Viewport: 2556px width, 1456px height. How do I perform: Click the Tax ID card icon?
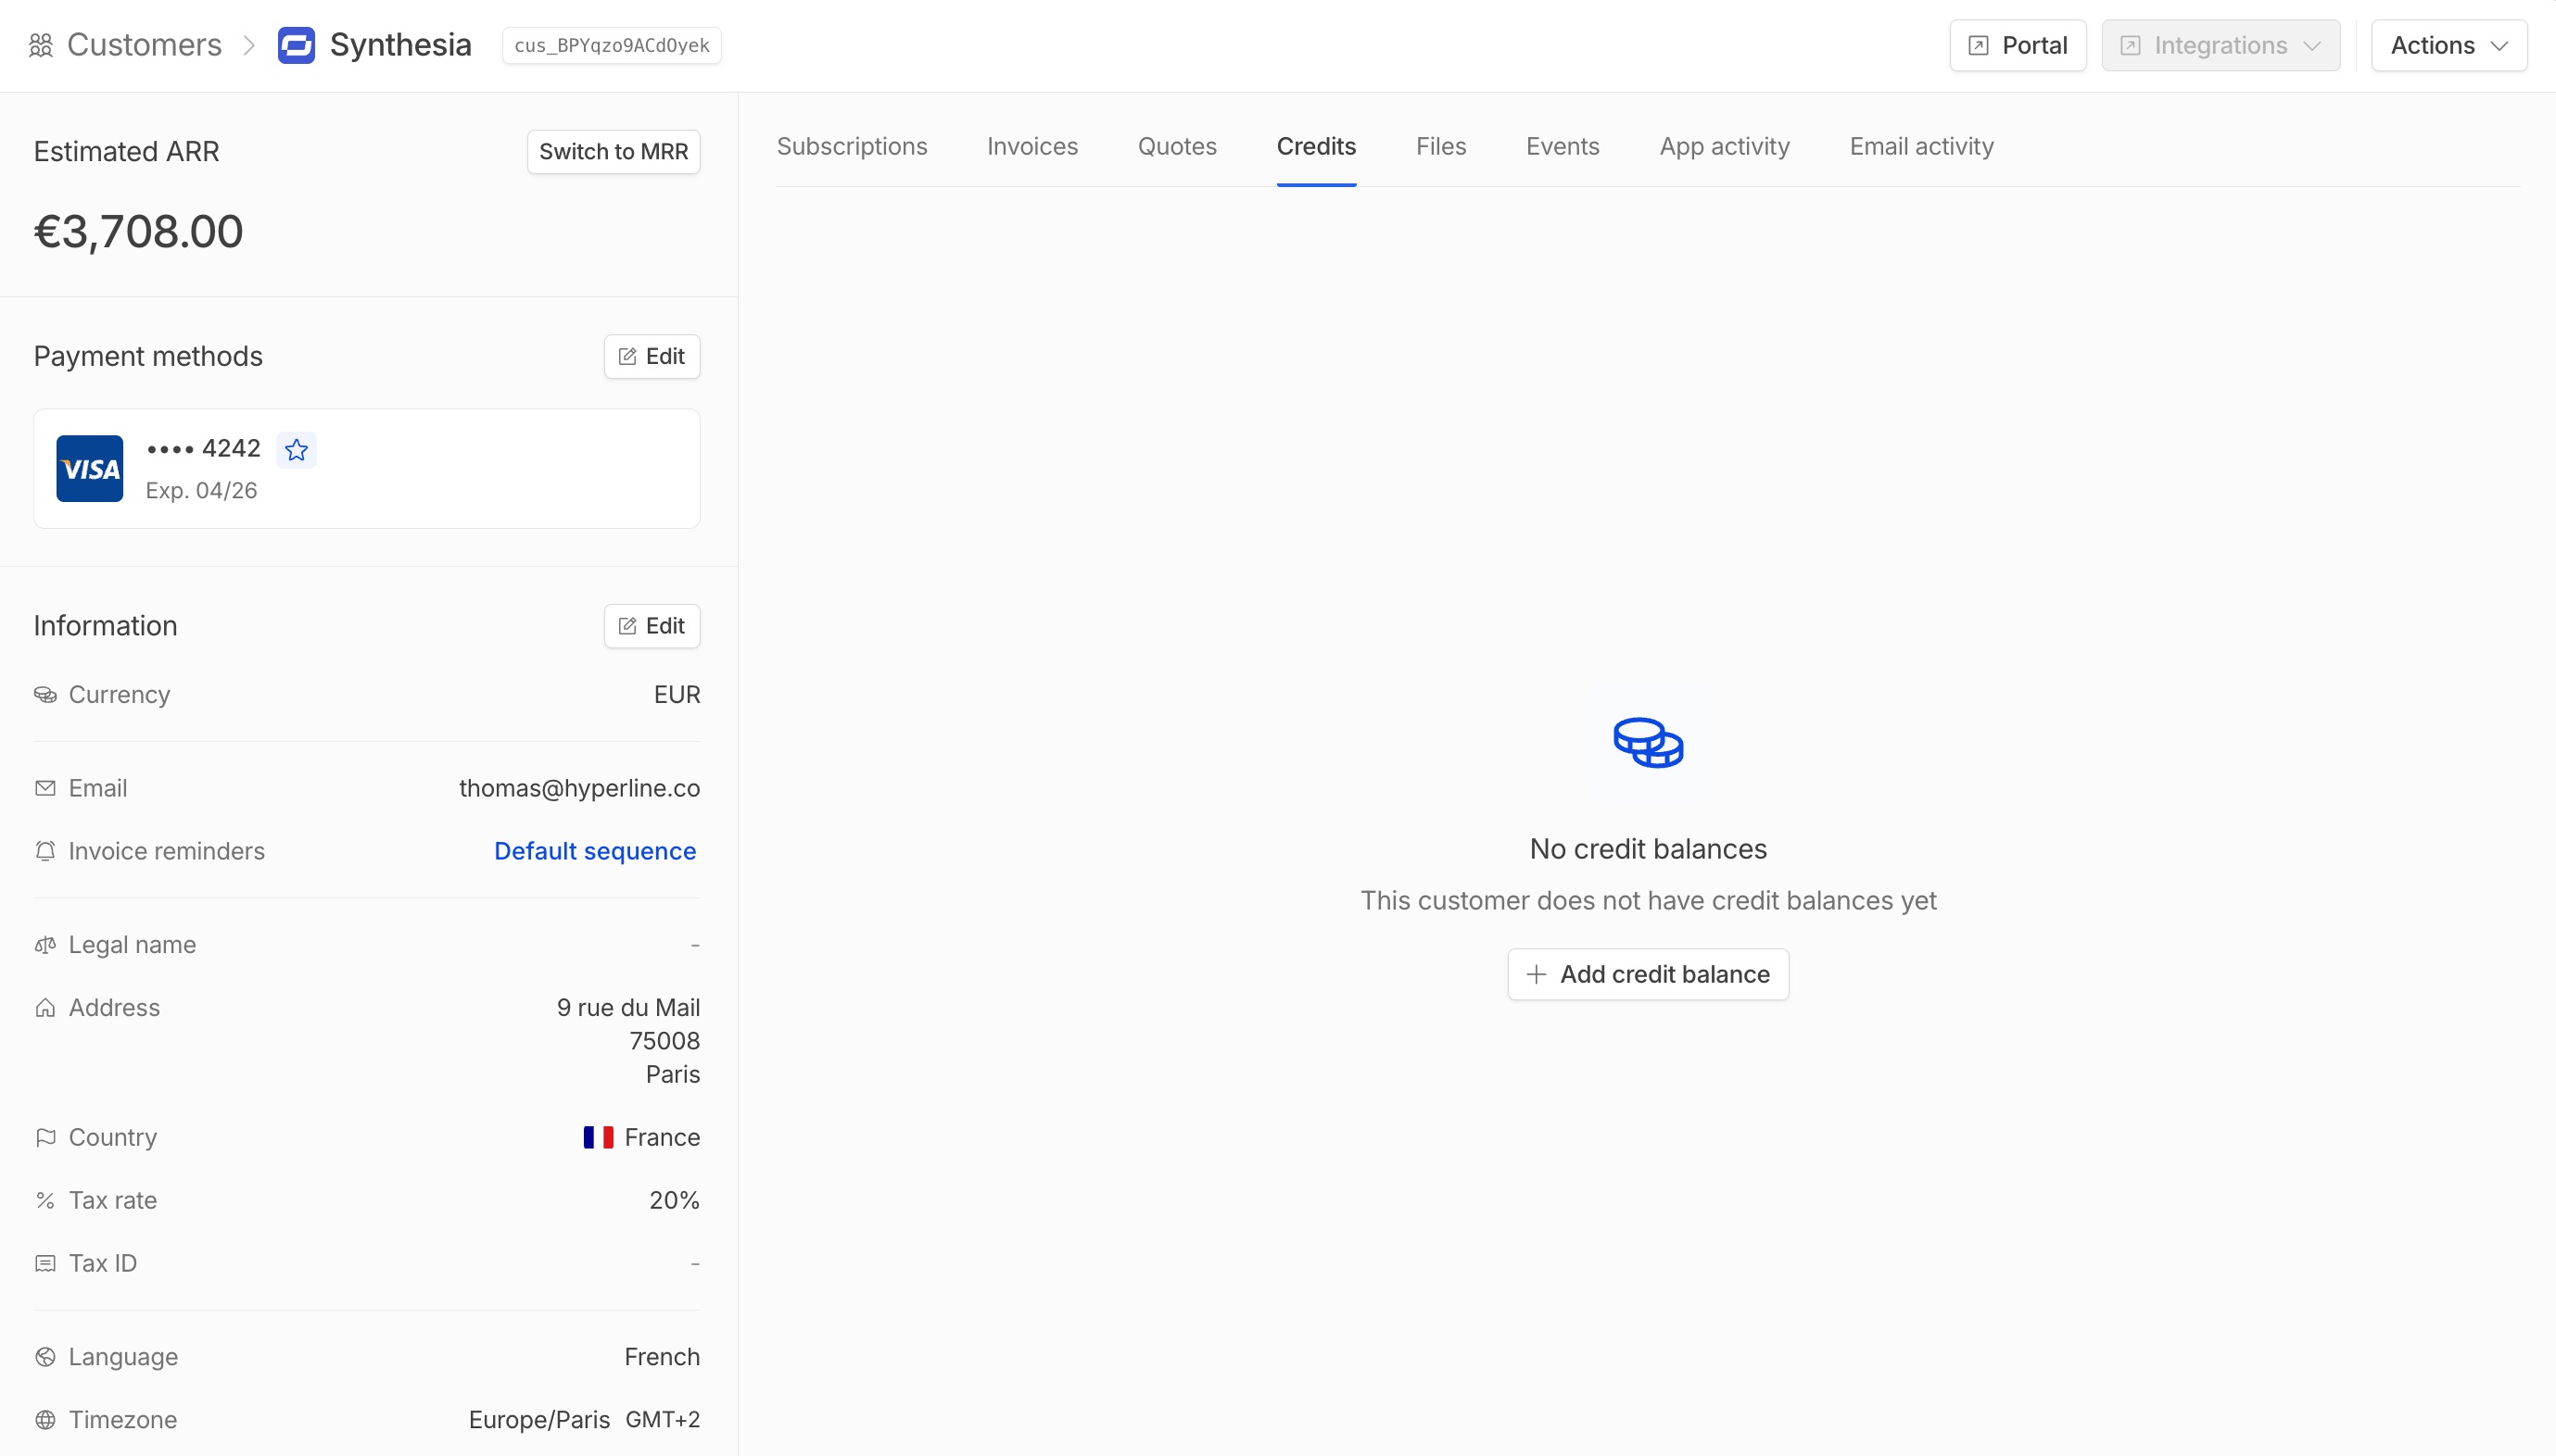pyautogui.click(x=45, y=1263)
